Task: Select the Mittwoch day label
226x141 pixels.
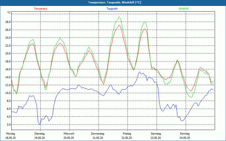Action: [69, 134]
